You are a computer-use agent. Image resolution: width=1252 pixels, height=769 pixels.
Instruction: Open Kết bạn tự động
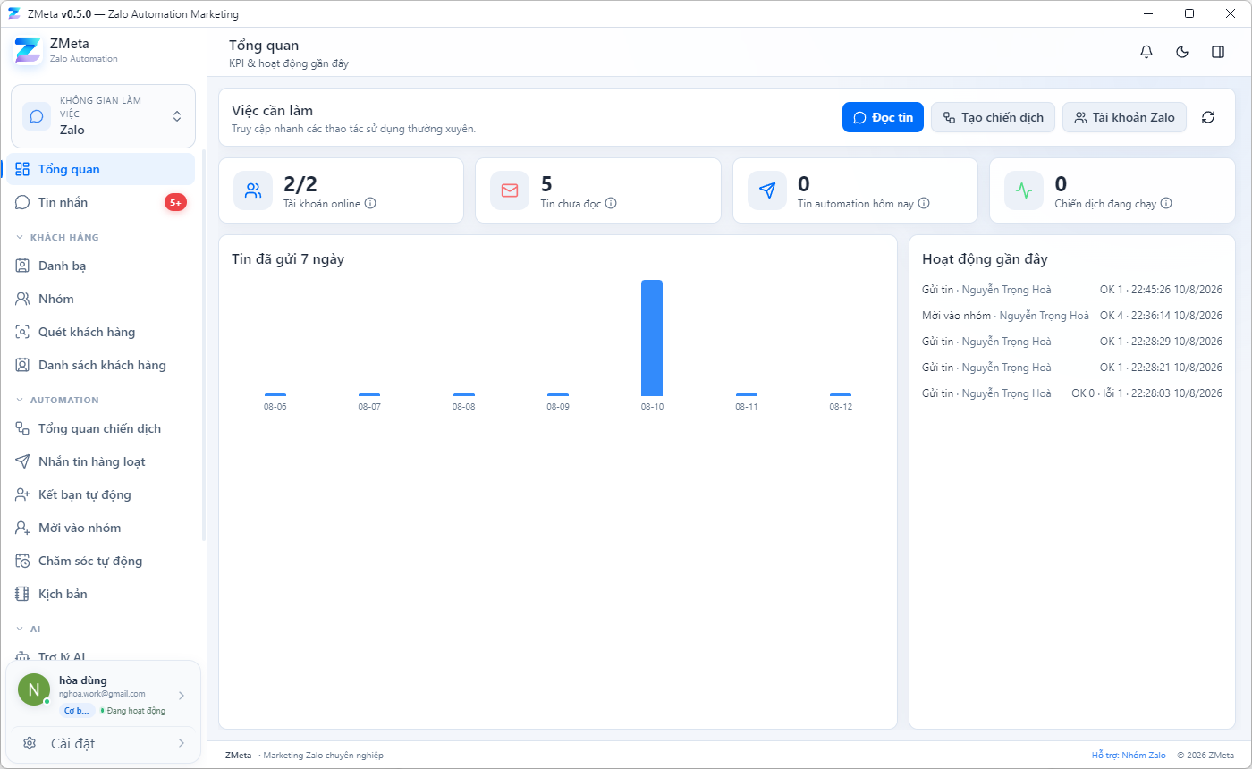(100, 495)
